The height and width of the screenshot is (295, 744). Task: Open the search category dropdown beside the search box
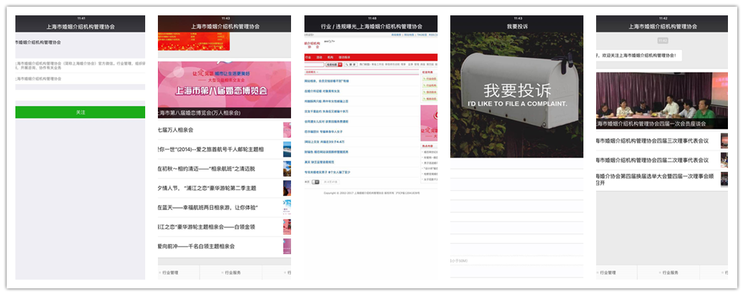(334, 64)
